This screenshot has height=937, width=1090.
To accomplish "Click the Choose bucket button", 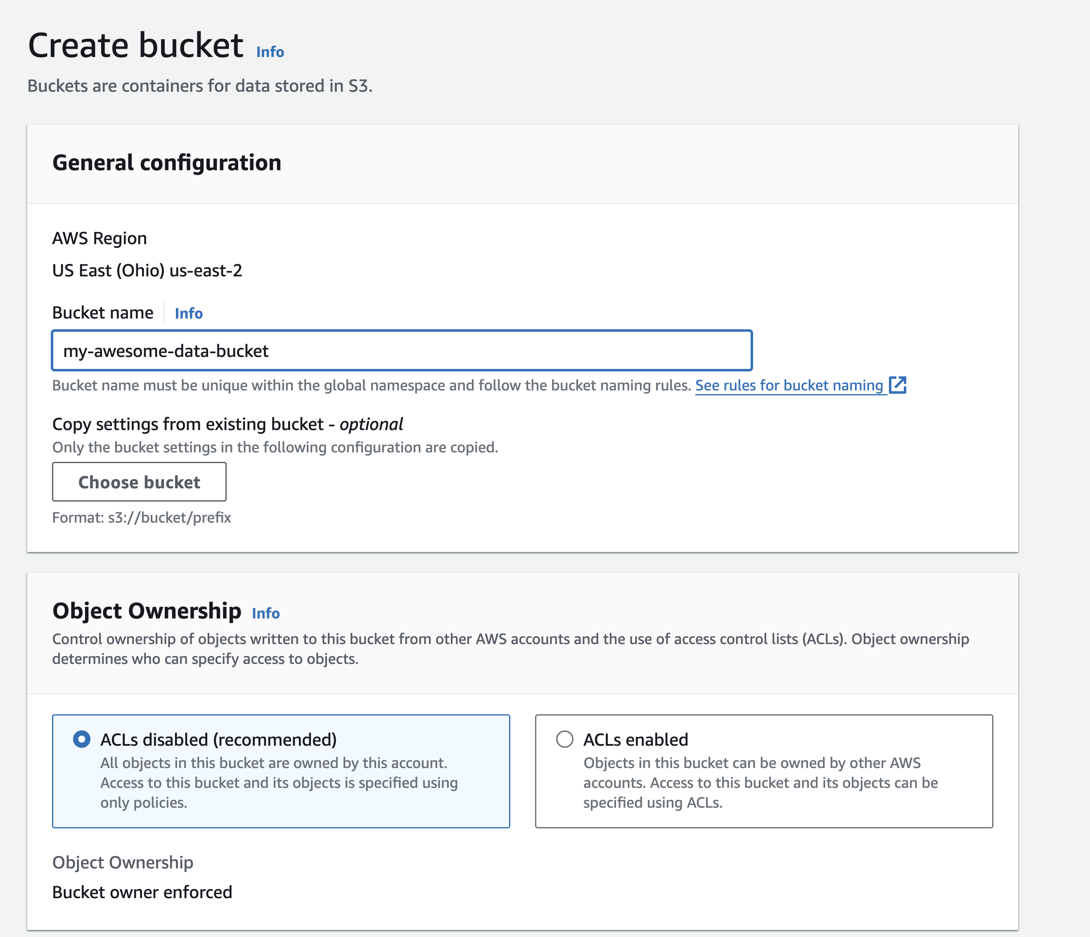I will [140, 482].
